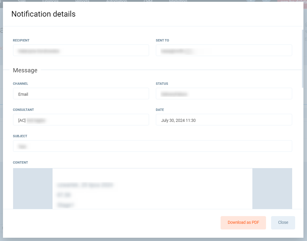The height and width of the screenshot is (241, 307).
Task: Open the Sale menu in top bar
Action: tap(22, 1)
